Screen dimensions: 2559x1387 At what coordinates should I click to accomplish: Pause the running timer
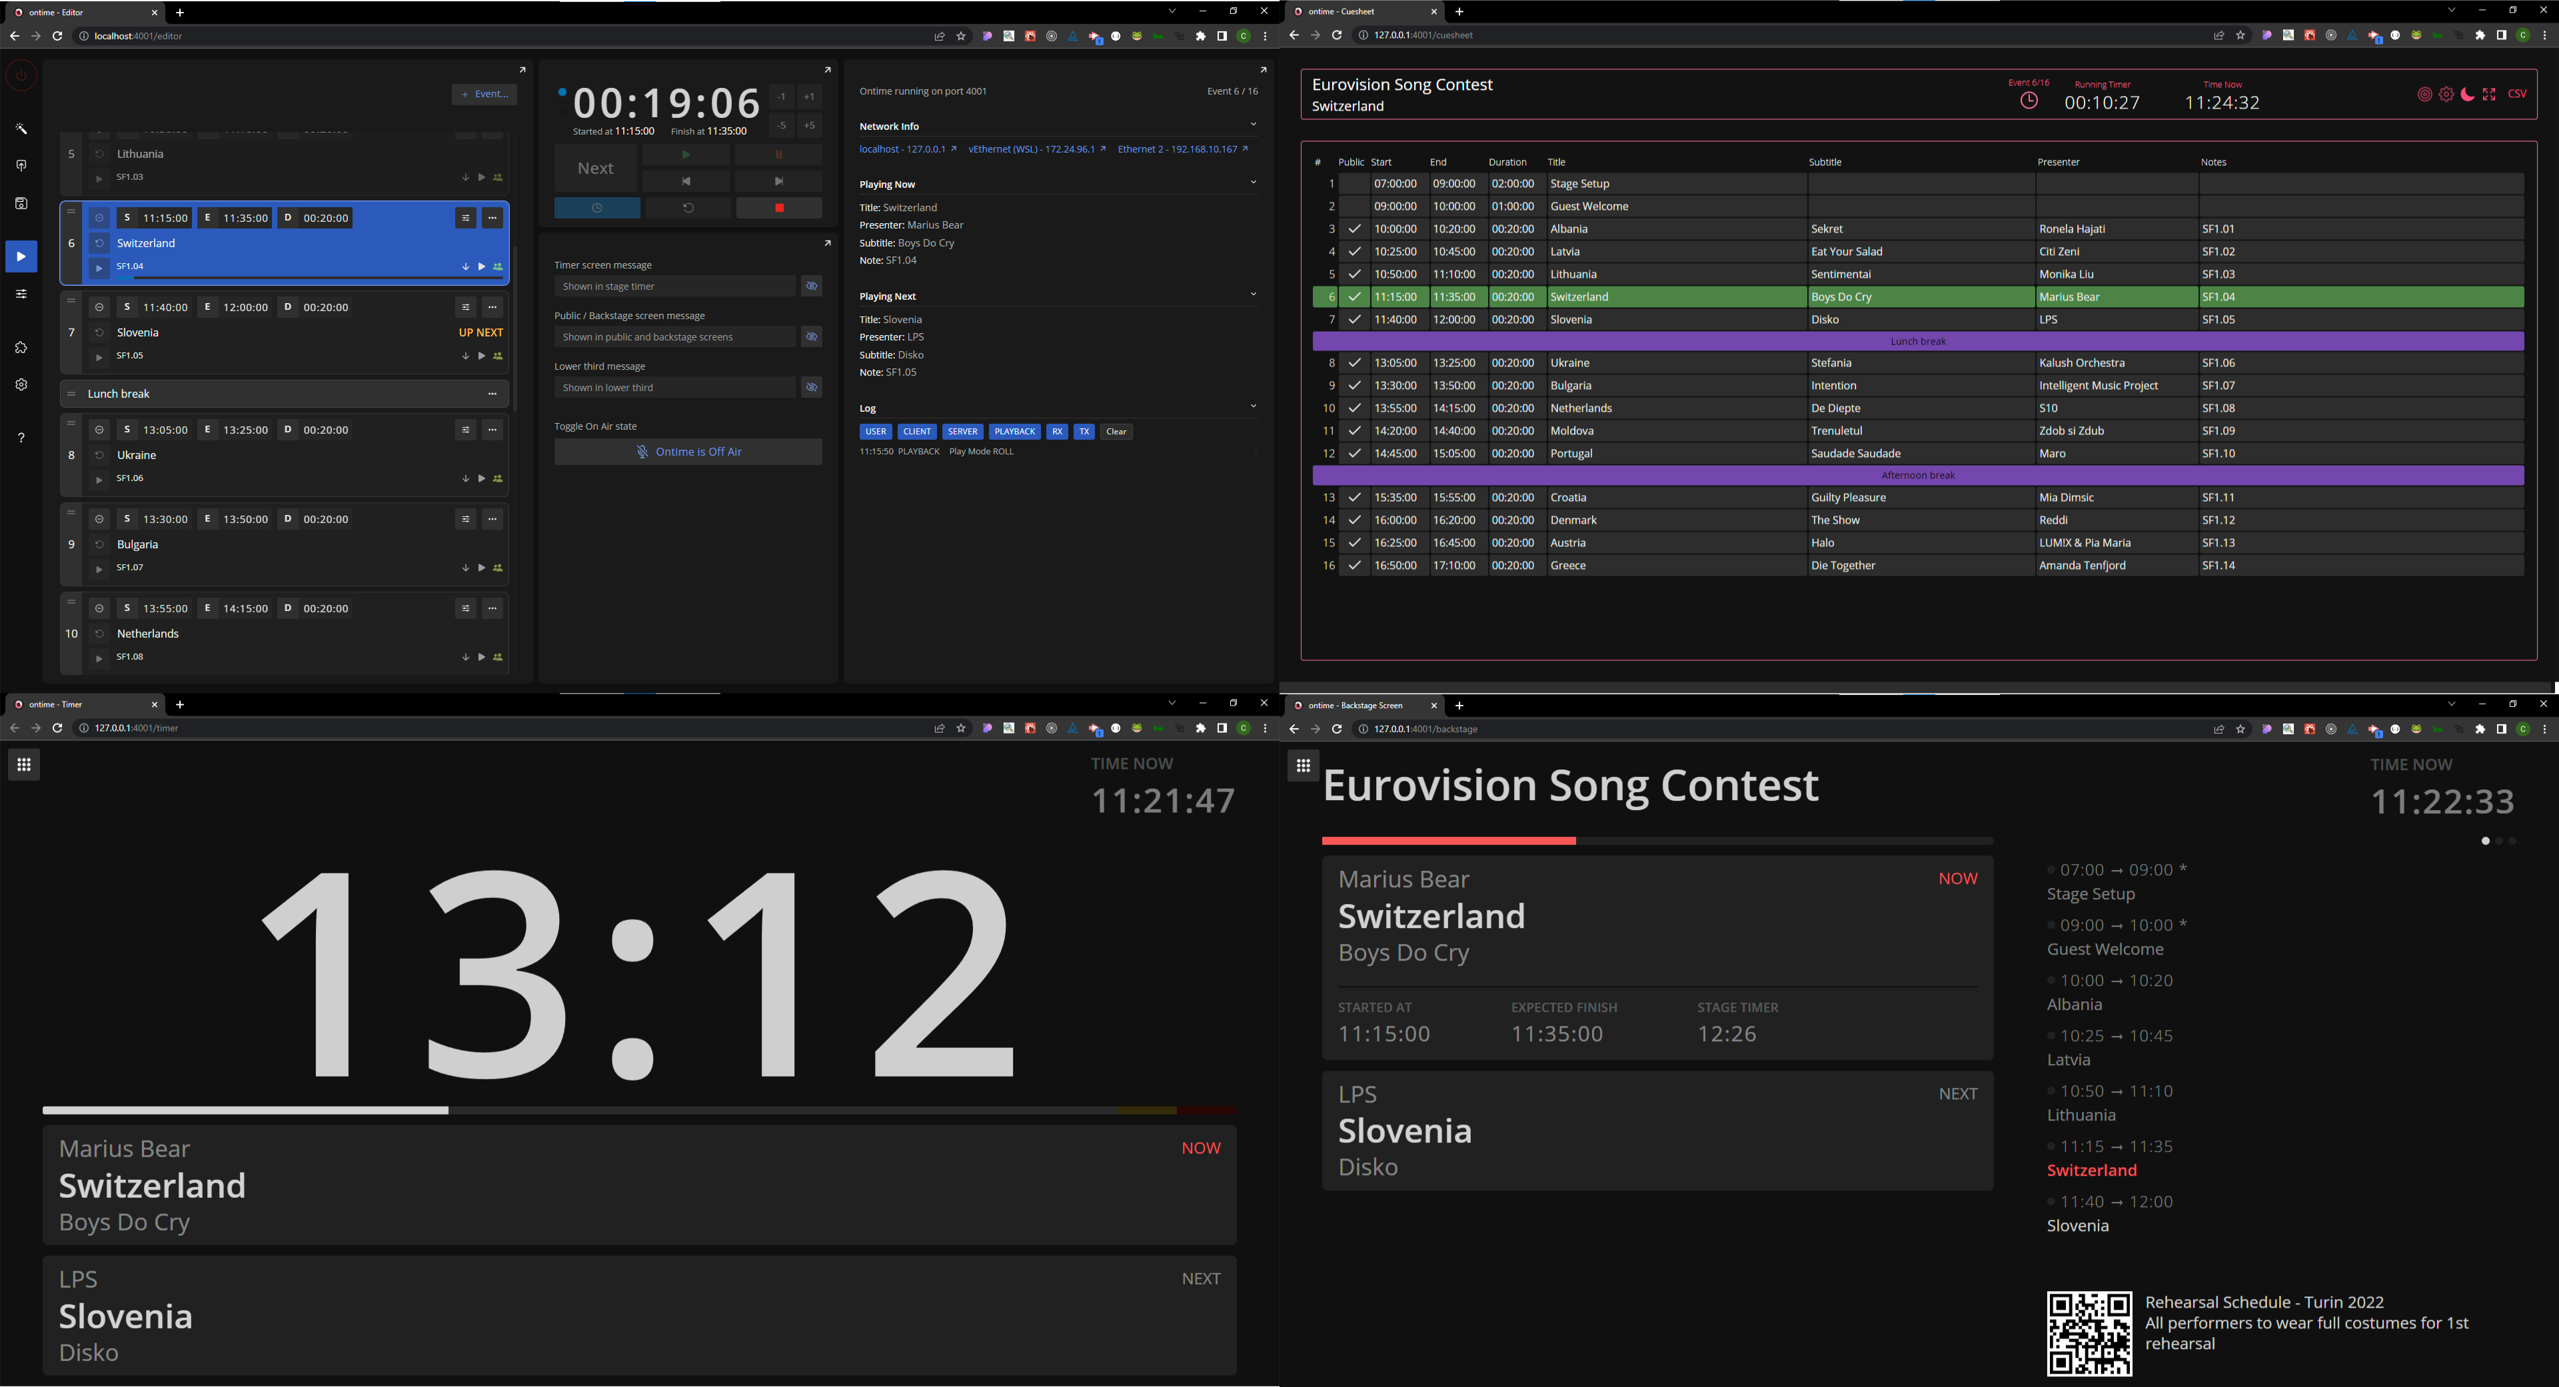[779, 155]
